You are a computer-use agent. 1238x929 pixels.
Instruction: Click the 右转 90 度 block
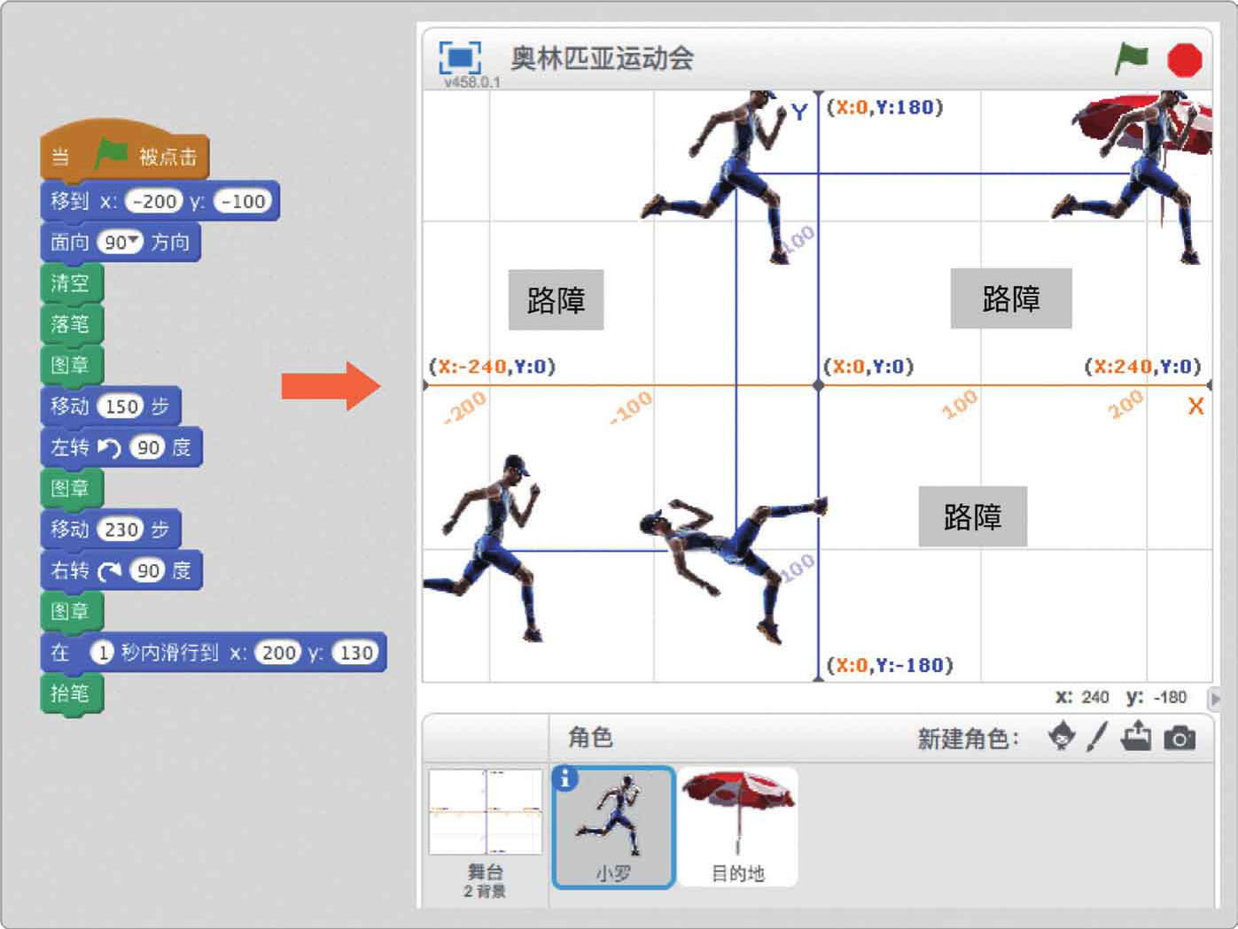[x=121, y=570]
